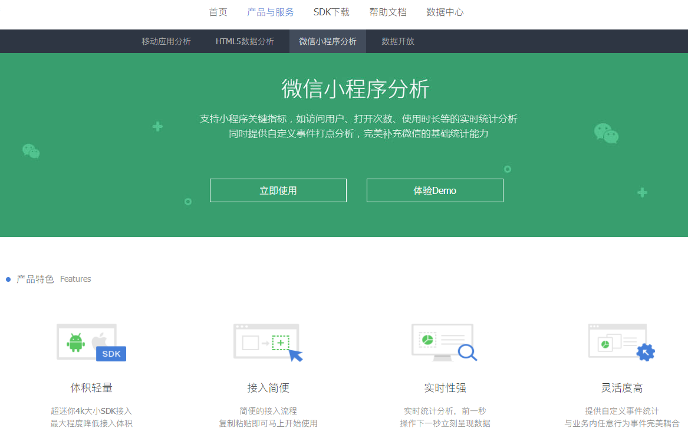Click the 灵活度高 gear window icon
The image size is (688, 441).
[622, 343]
